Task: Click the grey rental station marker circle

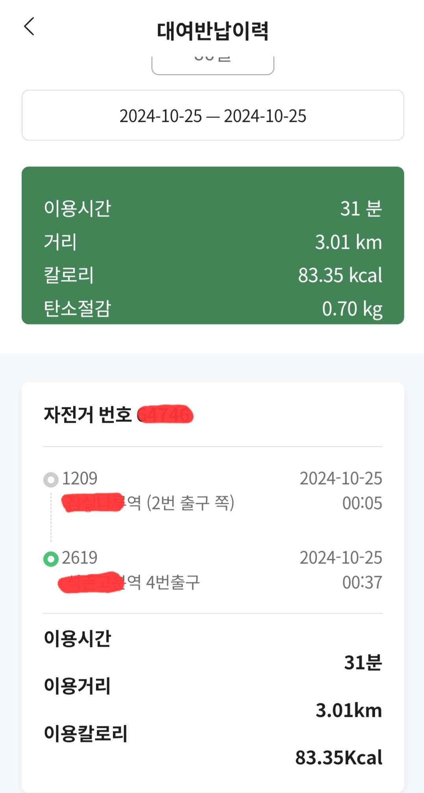Action: 51,480
